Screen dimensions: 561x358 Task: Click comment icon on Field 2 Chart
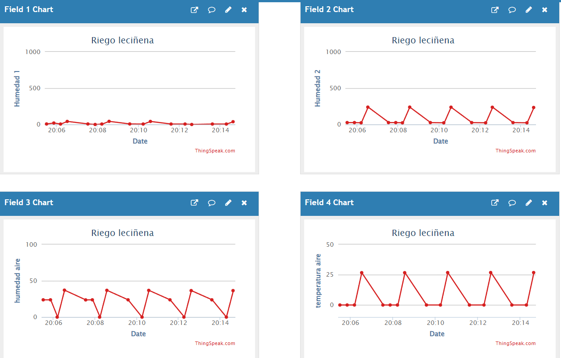coord(512,10)
